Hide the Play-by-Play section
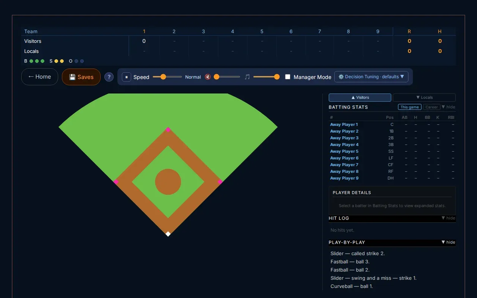 pos(448,242)
